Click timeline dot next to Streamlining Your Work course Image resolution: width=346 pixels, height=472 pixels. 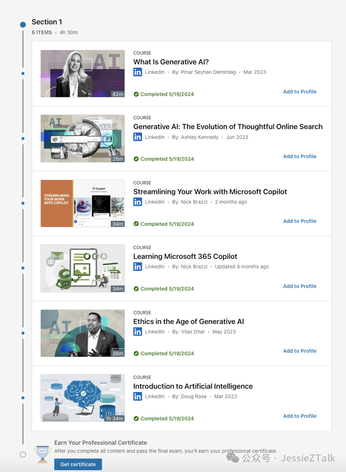(x=23, y=203)
